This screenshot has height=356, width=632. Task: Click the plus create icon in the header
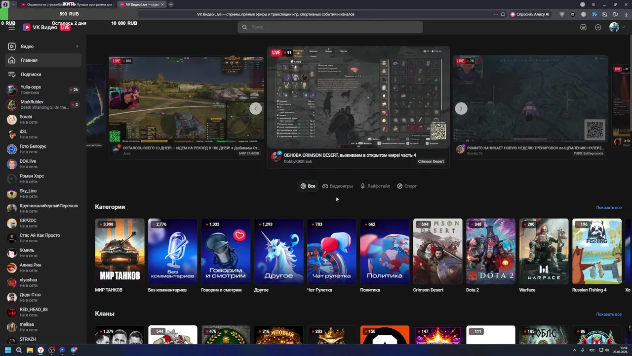[x=598, y=27]
